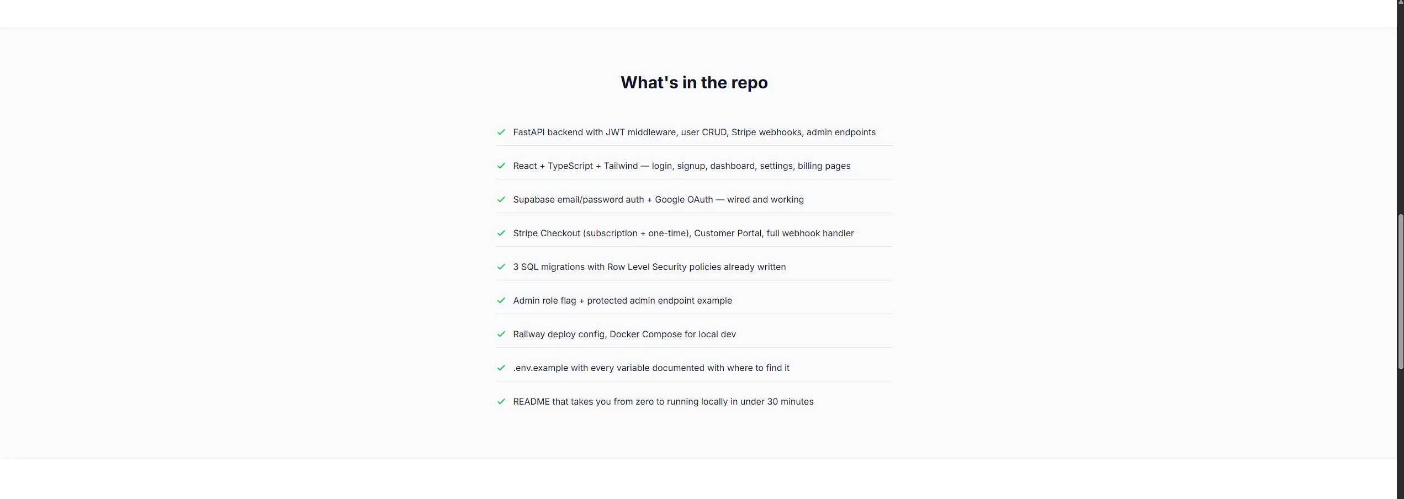The height and width of the screenshot is (499, 1404).
Task: Click the checkmark beside FastAPI backend item
Action: (x=501, y=132)
